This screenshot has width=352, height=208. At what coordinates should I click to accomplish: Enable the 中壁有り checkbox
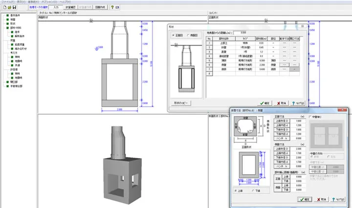[x=310, y=117]
